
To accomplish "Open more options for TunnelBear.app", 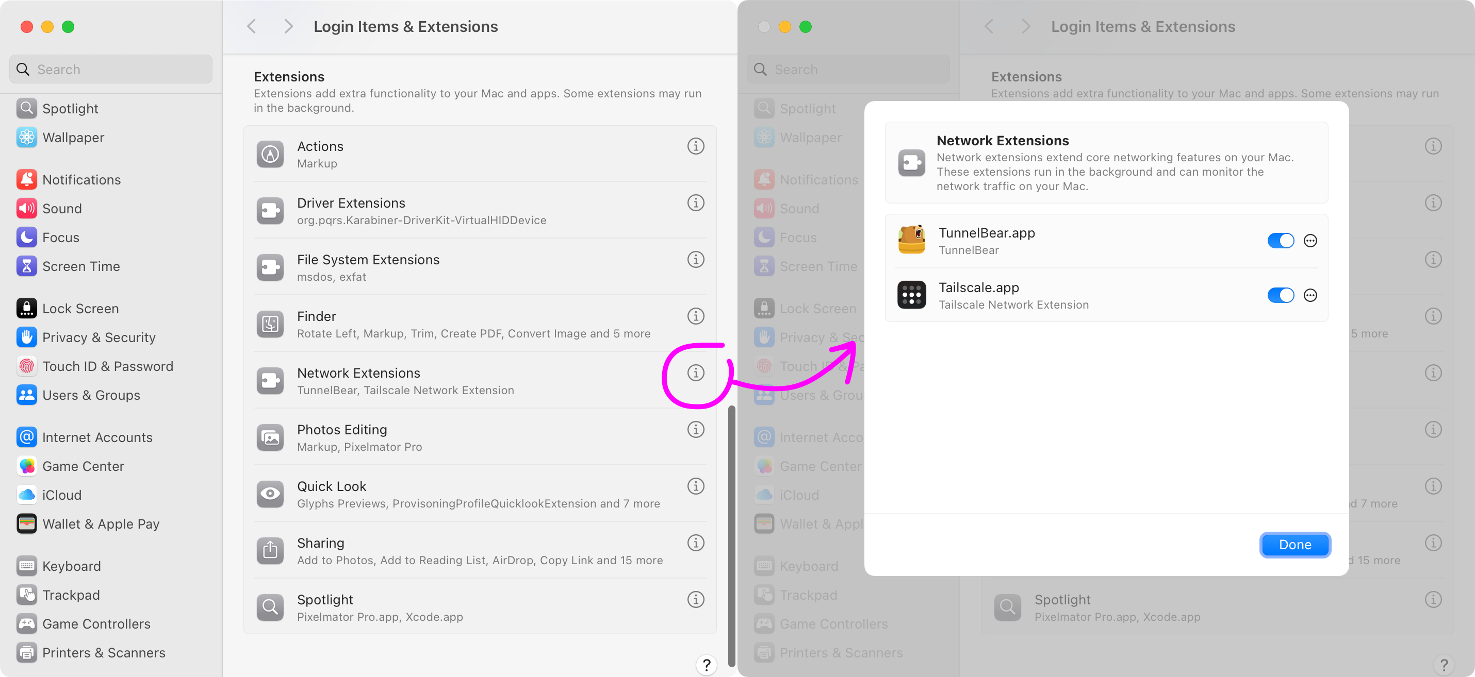I will (1309, 241).
